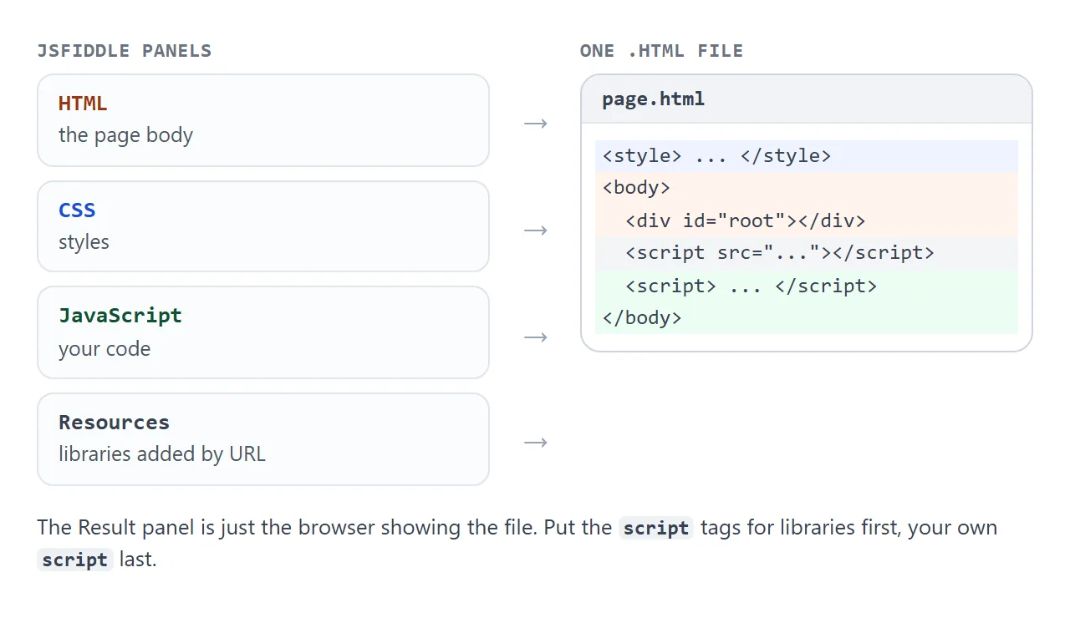This screenshot has width=1070, height=618.
Task: Click 'your code' description text
Action: 104,349
